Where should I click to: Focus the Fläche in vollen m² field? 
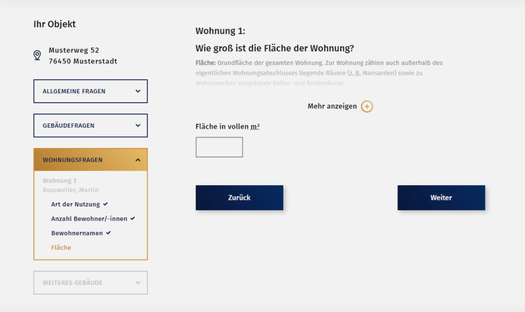[x=219, y=147]
